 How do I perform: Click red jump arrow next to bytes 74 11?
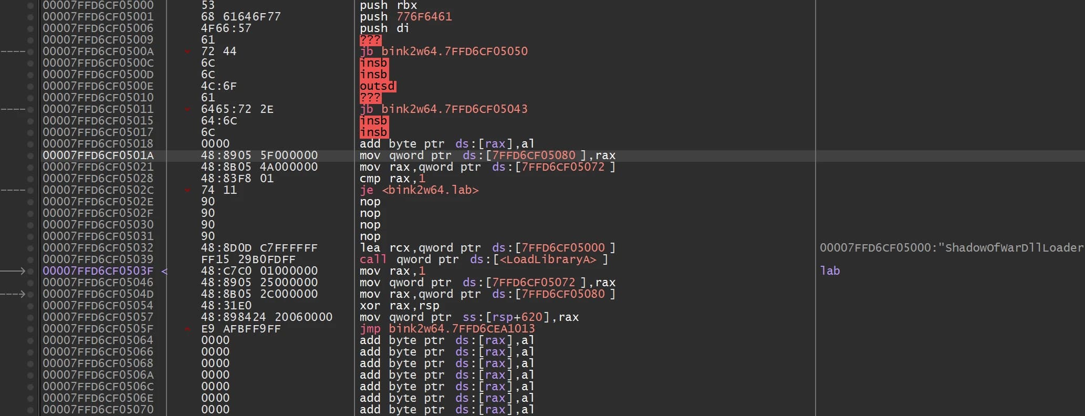(x=187, y=190)
